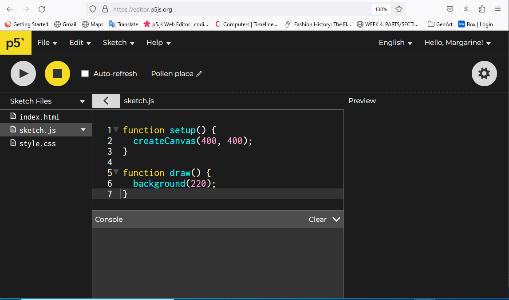The image size is (509, 300).
Task: Fold the setup function at line 1
Action: 116,130
